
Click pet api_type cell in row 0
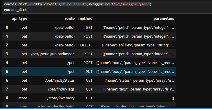tap(24, 28)
